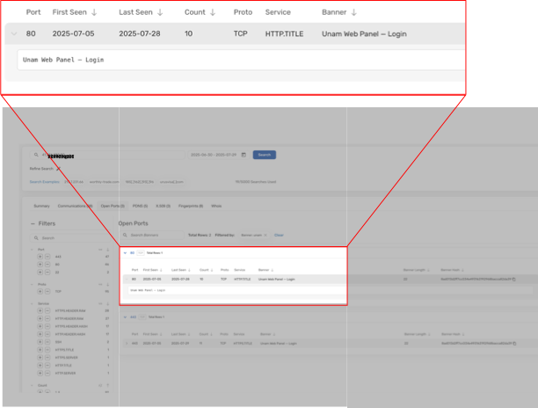Open the X.509 tab

pos(163,206)
